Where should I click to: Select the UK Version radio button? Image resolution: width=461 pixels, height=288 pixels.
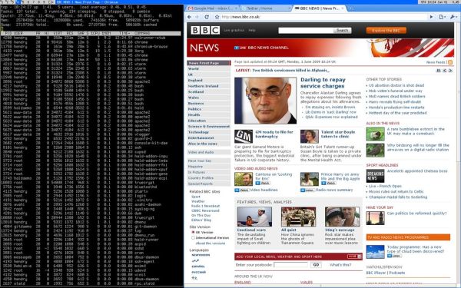(x=193, y=232)
